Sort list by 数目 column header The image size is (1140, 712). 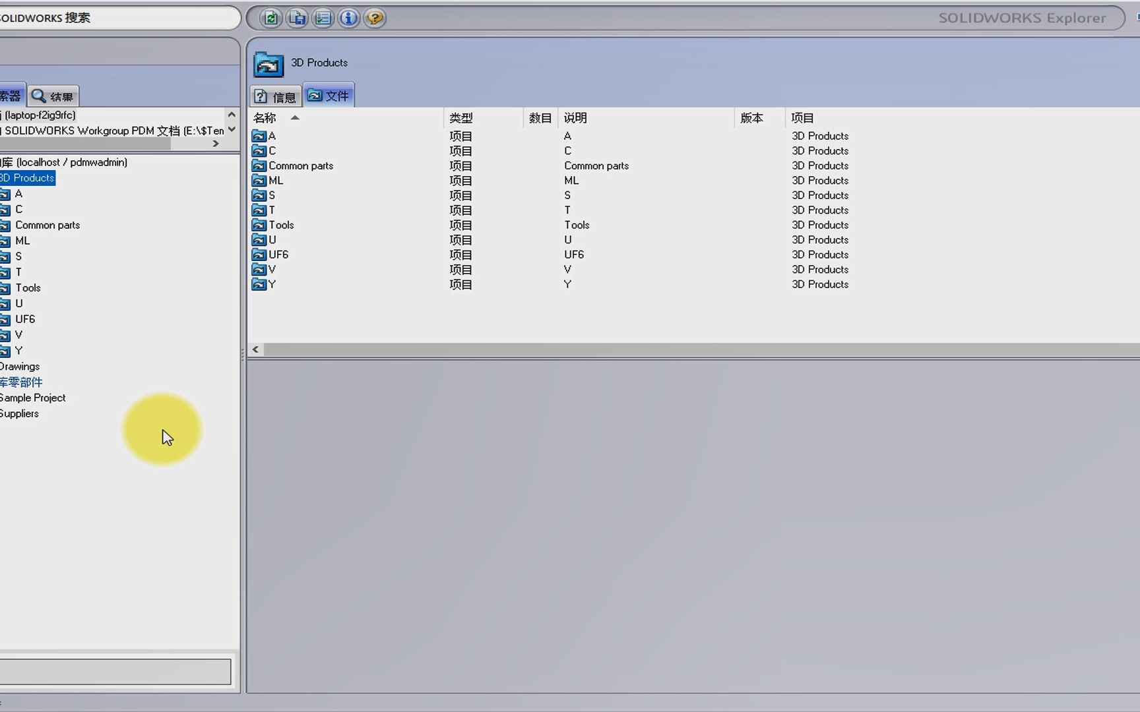(x=540, y=118)
